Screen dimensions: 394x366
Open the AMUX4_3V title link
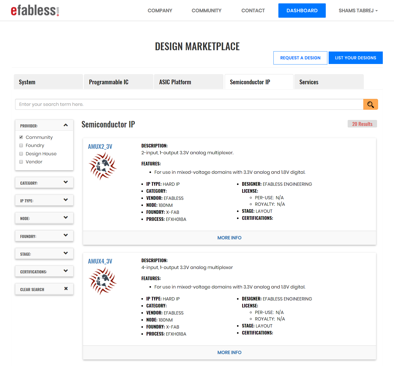(x=100, y=261)
